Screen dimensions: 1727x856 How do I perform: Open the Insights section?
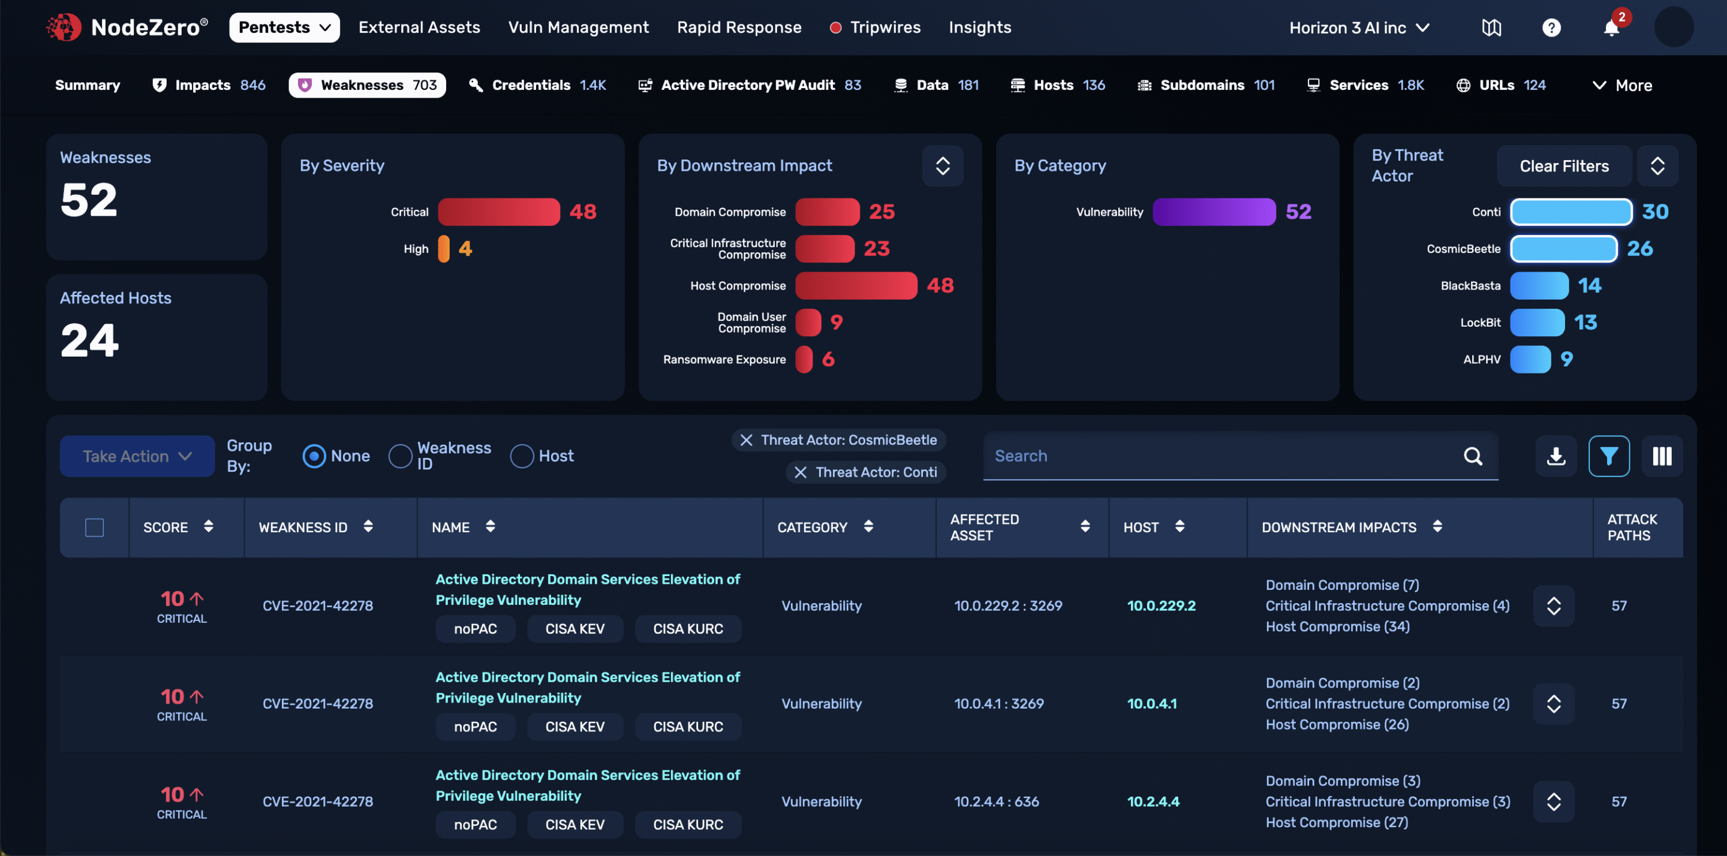pos(979,28)
